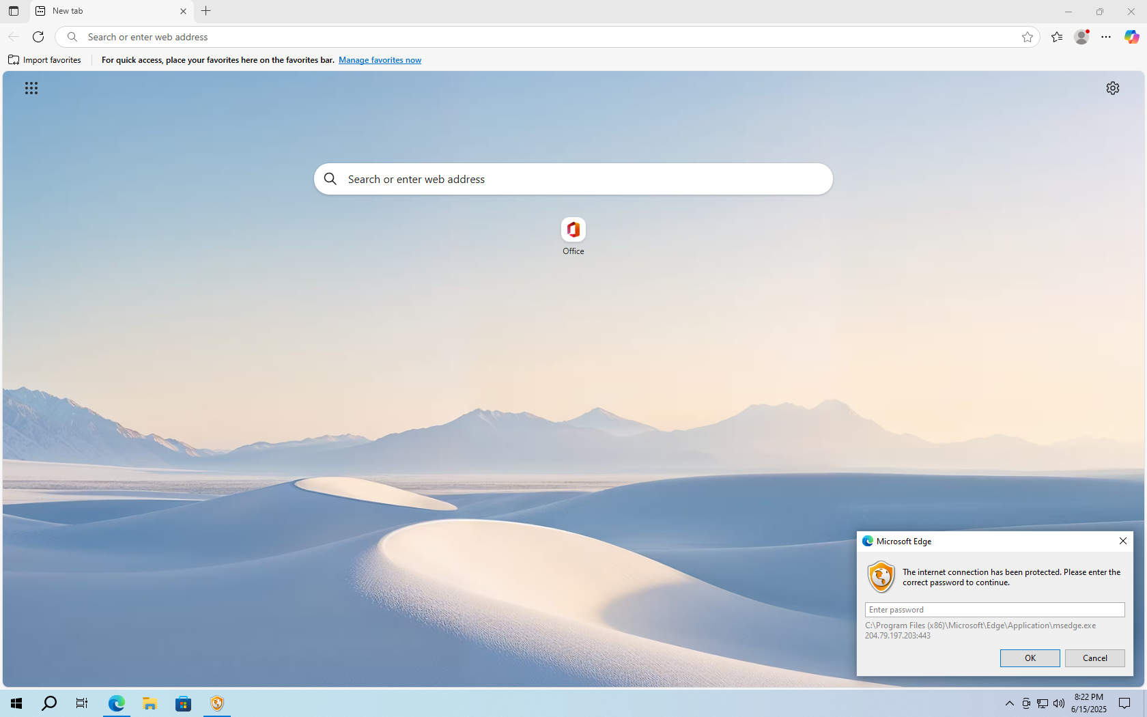1147x717 pixels.
Task: Open Copilot in Edge toolbar
Action: point(1131,37)
